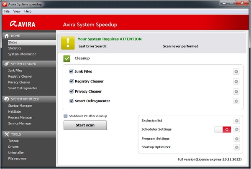Uncheck the Privacy Cleaner checkbox
The image size is (251, 169).
click(x=71, y=91)
